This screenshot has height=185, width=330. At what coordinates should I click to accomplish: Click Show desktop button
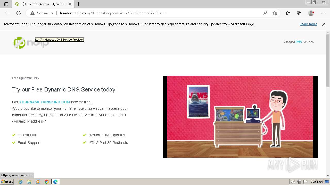pos(327,182)
